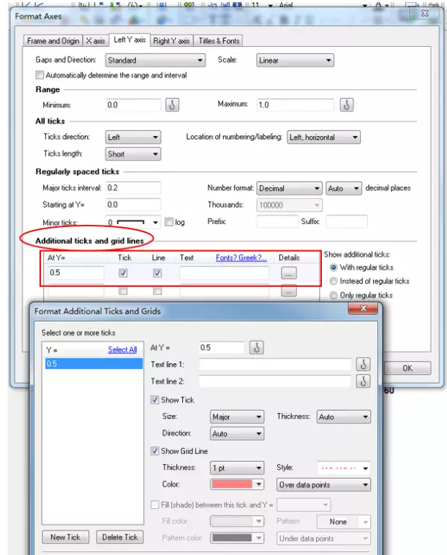Click Details ellipsis button in the empty second row
Viewport: 447px width, 555px height.
click(x=289, y=291)
